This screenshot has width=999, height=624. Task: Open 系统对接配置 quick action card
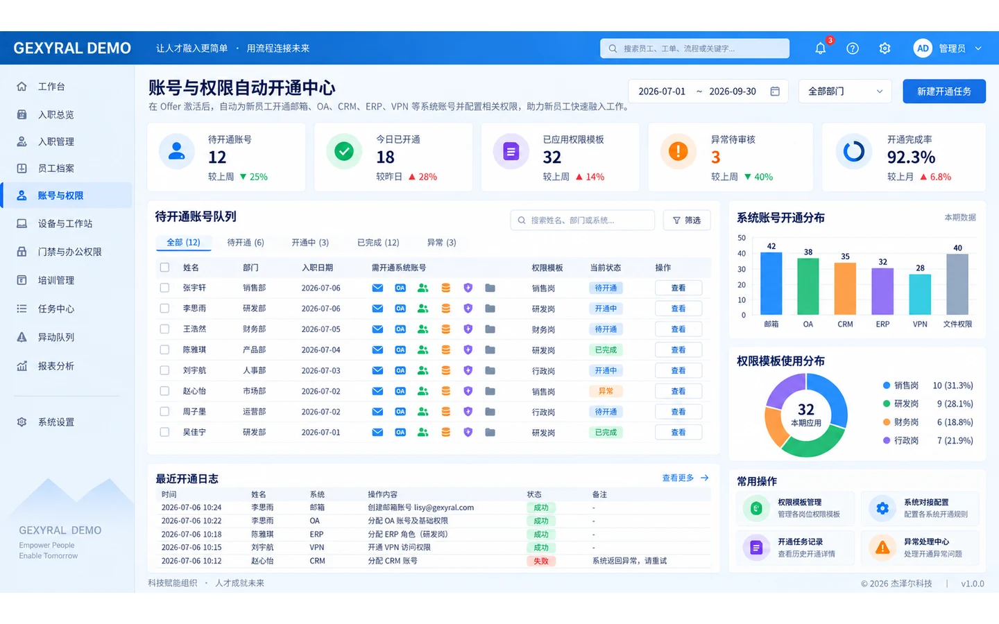(x=920, y=508)
